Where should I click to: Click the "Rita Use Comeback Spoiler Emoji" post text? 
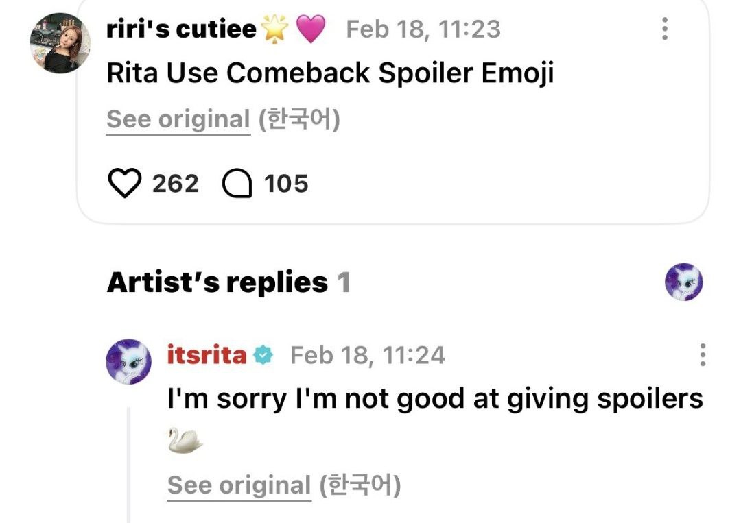330,74
